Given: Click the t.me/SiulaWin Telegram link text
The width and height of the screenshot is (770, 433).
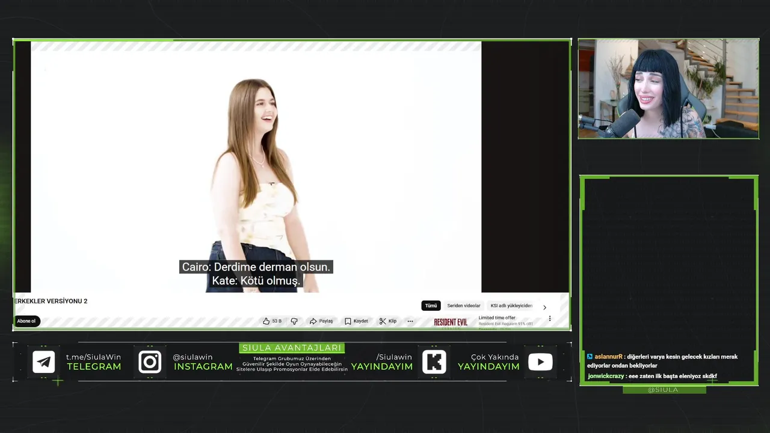Looking at the screenshot, I should coord(94,357).
